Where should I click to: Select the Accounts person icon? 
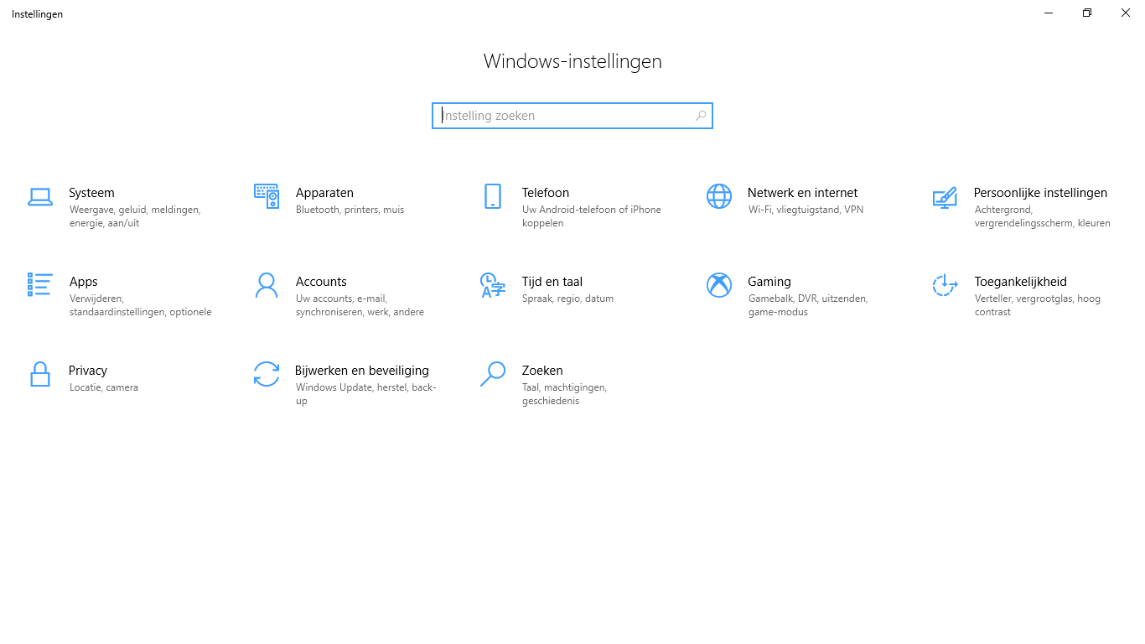coord(267,285)
